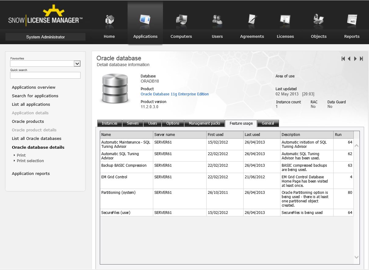This screenshot has height=270, width=369.
Task: Switch to the Instances tab
Action: click(110, 123)
